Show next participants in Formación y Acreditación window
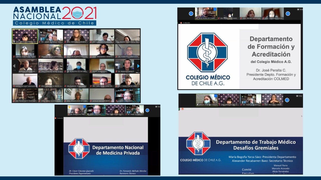Viewport: 321px width, 180px height. click(x=288, y=13)
